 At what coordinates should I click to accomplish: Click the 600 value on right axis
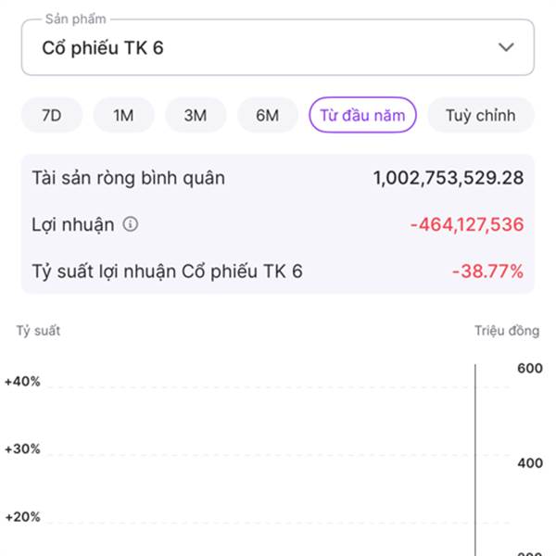529,369
